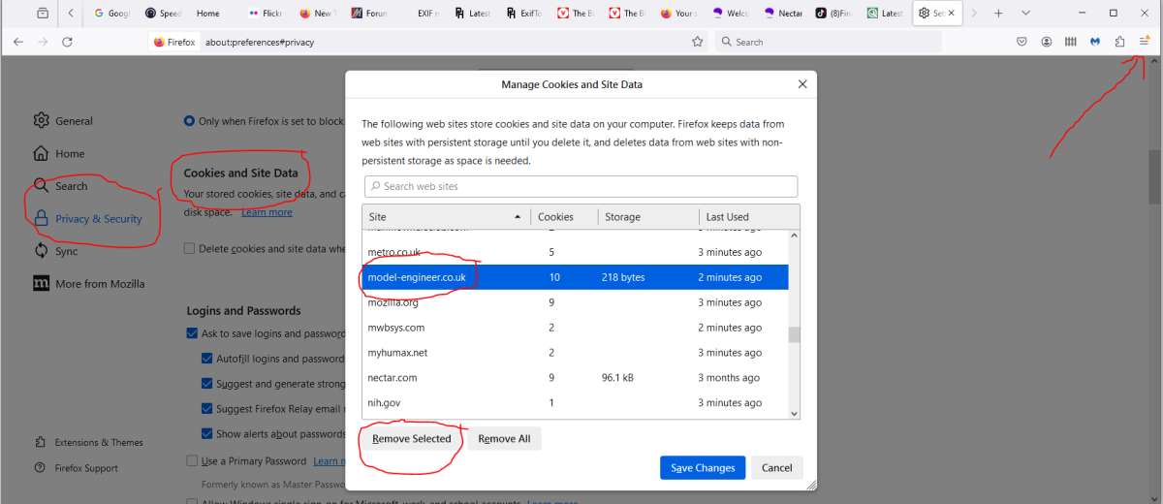Open General settings in the sidebar
The image size is (1163, 504).
(63, 121)
